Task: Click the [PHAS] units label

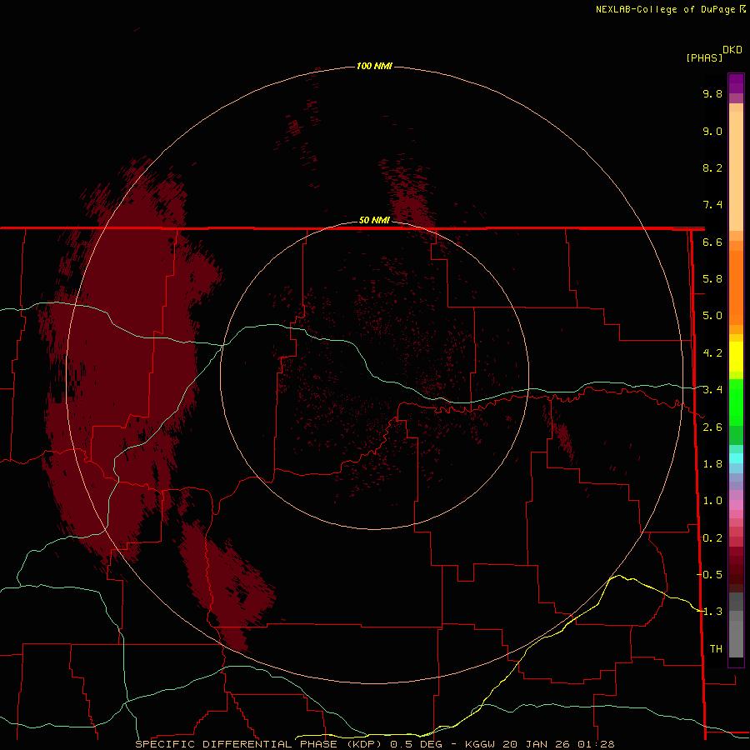Action: click(x=704, y=58)
